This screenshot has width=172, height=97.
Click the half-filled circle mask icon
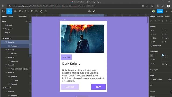[x=94, y=11]
